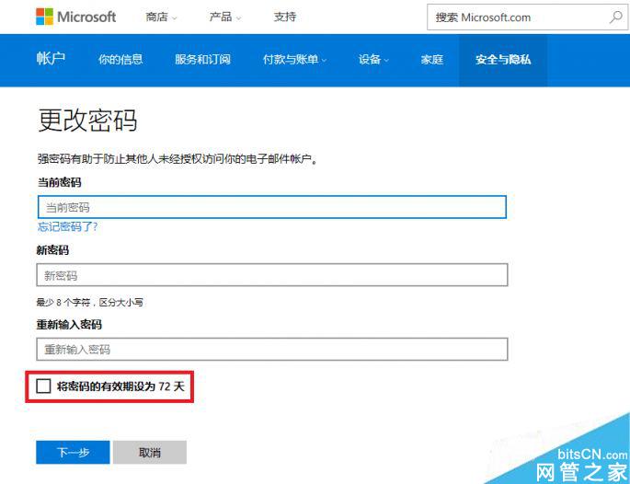The width and height of the screenshot is (630, 484).
Task: Select the 安全与隐私 tab
Action: tap(503, 60)
